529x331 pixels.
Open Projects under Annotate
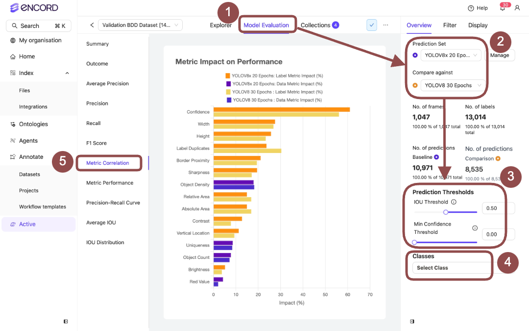point(29,190)
